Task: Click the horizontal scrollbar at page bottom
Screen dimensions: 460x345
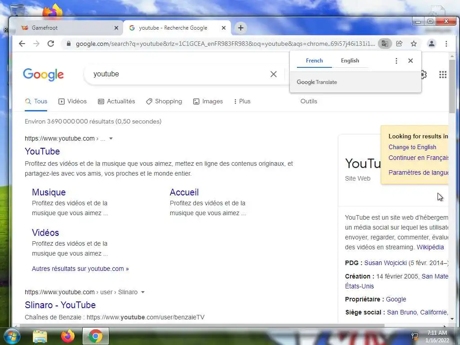Action: [202, 325]
